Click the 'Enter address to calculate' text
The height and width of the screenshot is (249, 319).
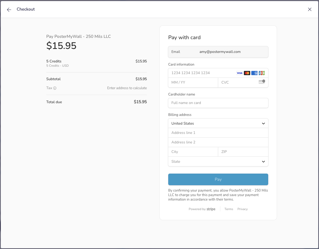127,88
